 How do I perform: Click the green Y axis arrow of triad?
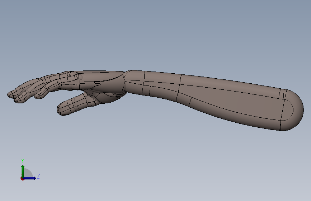click(23, 171)
